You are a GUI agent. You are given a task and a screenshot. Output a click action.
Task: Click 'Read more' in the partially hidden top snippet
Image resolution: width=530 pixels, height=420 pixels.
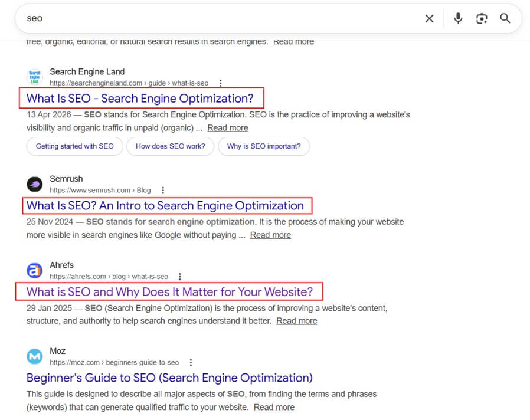pyautogui.click(x=293, y=42)
